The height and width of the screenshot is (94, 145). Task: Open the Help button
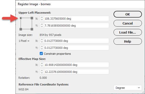pos(128,41)
